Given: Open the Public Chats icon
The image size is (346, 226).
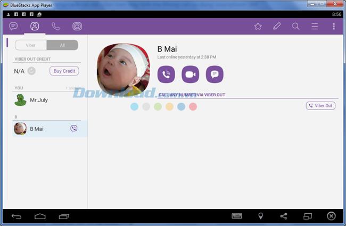Looking at the screenshot, I should 77,26.
